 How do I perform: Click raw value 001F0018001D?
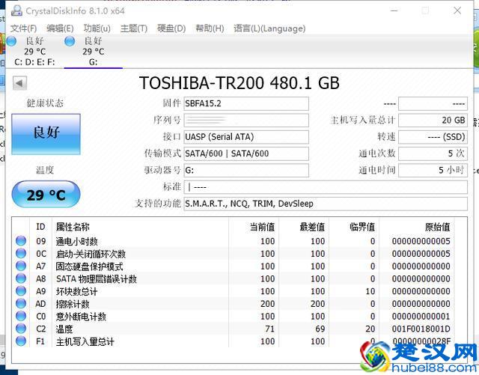coord(421,329)
